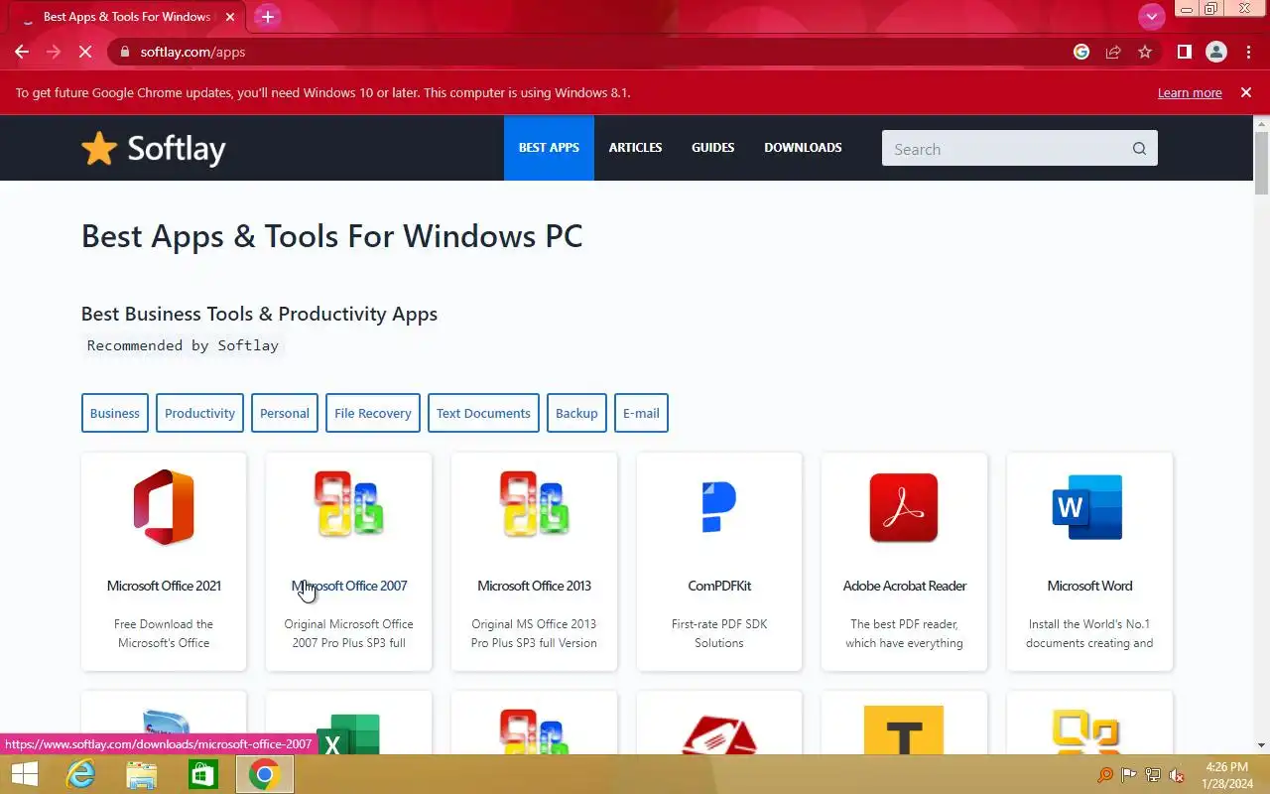Open Microsoft Office 2013 title link

(x=534, y=586)
